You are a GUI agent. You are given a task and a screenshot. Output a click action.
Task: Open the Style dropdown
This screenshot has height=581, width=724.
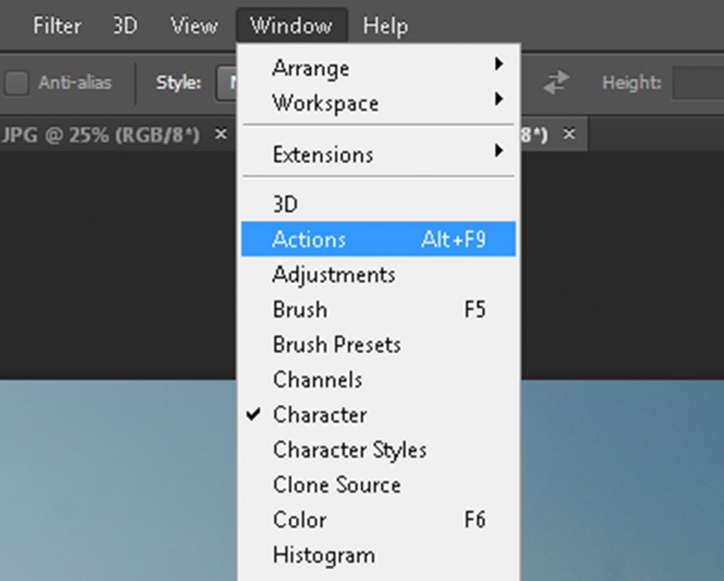coord(226,83)
